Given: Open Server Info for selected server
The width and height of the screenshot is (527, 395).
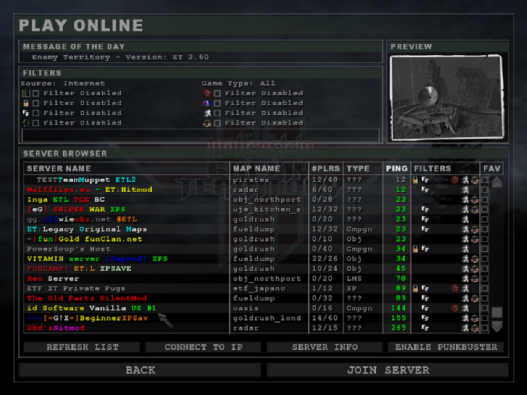Looking at the screenshot, I should point(324,347).
